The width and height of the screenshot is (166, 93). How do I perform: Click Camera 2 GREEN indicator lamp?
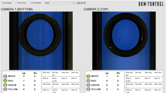click(x=88, y=85)
